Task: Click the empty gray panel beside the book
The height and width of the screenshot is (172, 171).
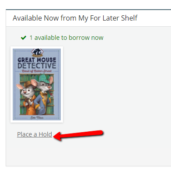Action: 117,88
